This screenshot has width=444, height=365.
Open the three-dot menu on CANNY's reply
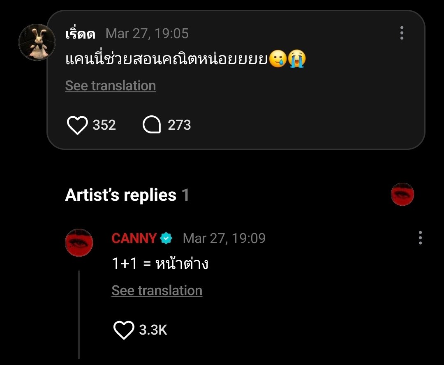[x=420, y=238]
